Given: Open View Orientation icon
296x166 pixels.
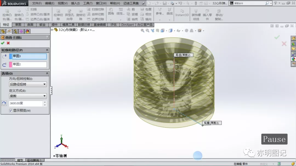Looking at the screenshot, I should tap(163, 31).
